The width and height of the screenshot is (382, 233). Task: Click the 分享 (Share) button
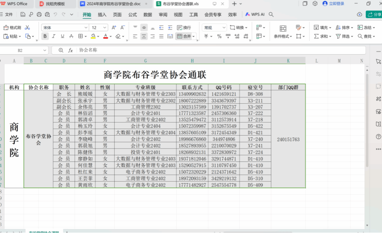(x=374, y=15)
